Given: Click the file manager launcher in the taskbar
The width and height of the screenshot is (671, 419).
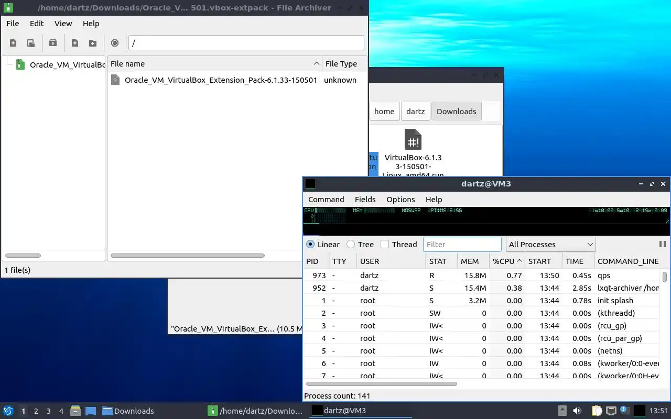Looking at the screenshot, I should [75, 411].
